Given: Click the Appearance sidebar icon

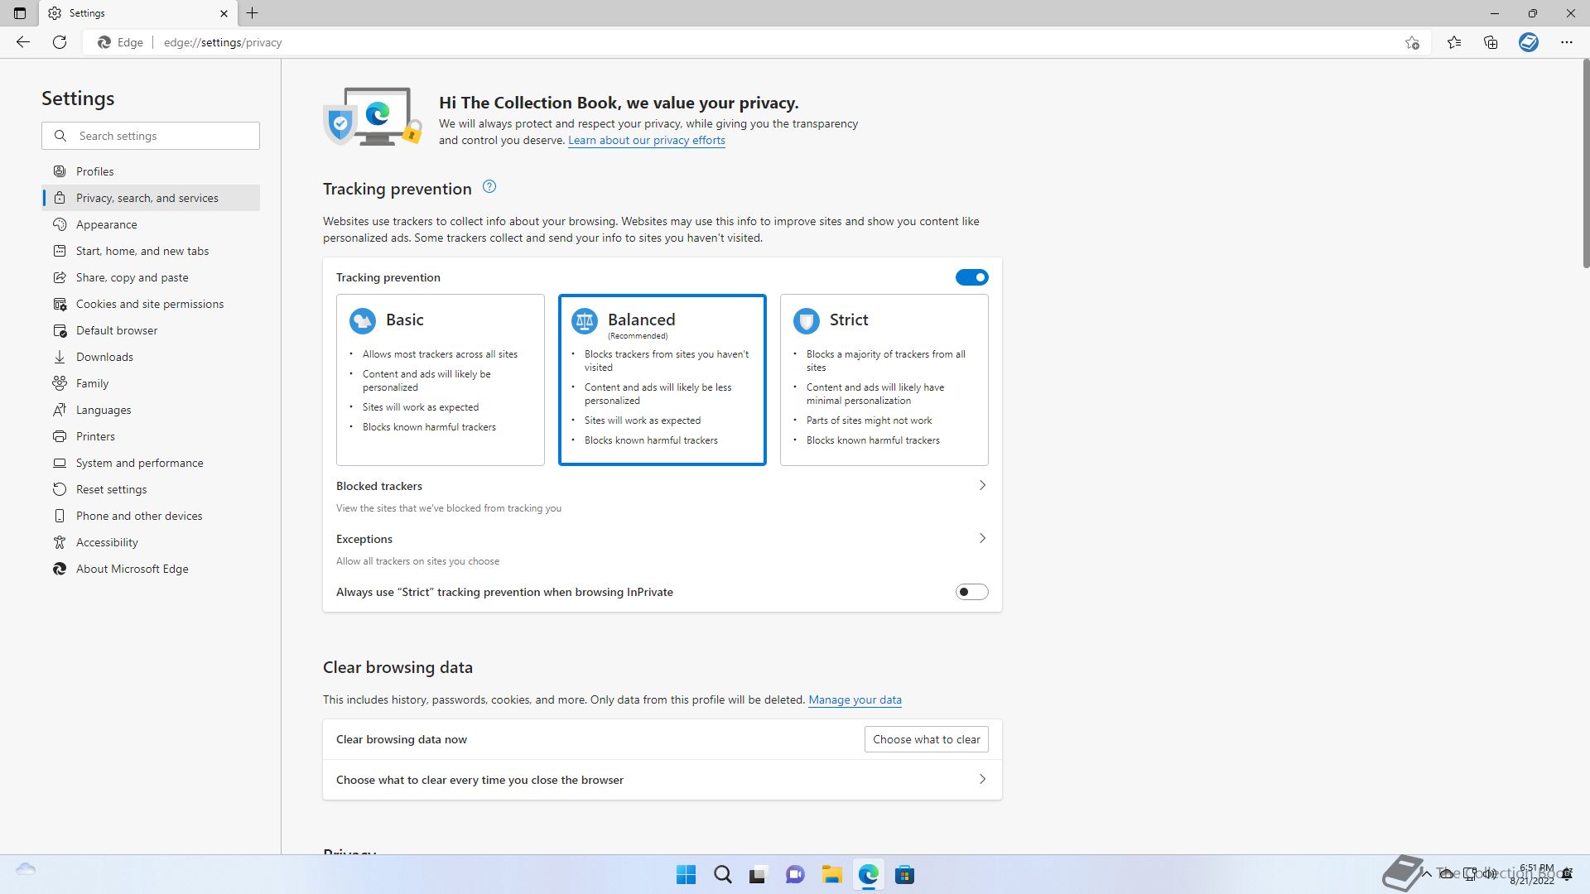Looking at the screenshot, I should click(x=60, y=224).
